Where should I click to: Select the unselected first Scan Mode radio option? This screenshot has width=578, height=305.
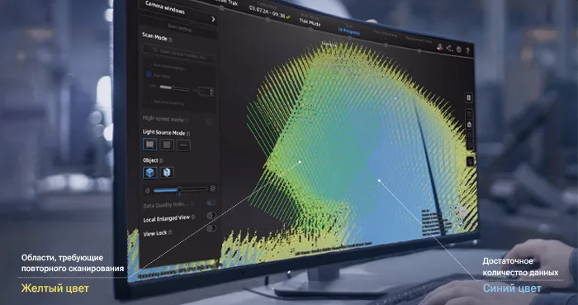149,65
